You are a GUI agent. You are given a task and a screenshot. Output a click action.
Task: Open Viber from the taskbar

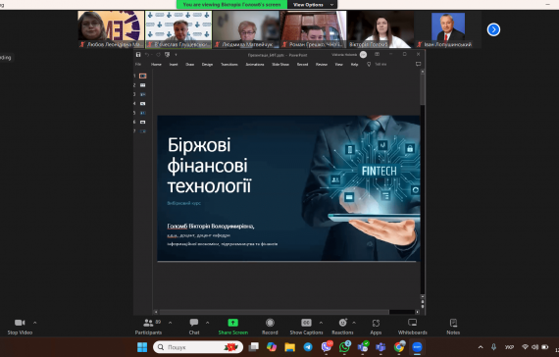(x=327, y=347)
